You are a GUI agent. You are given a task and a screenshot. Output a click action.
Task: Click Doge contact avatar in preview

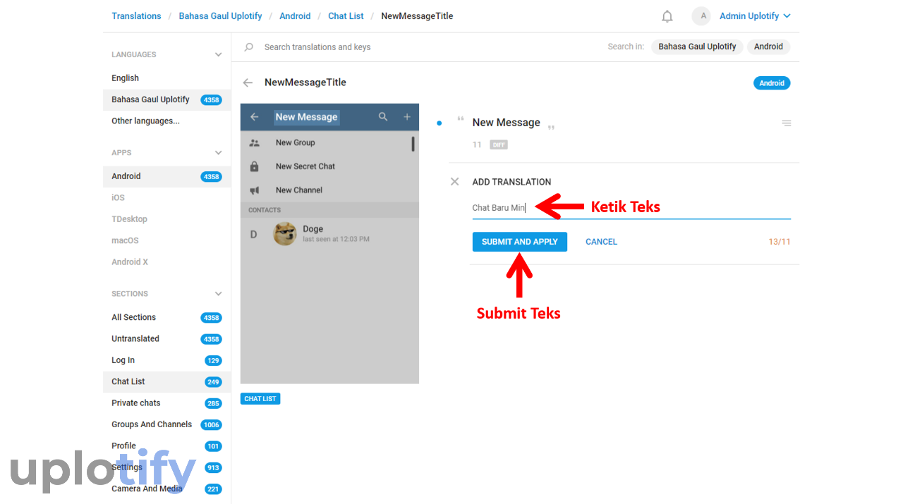point(285,234)
